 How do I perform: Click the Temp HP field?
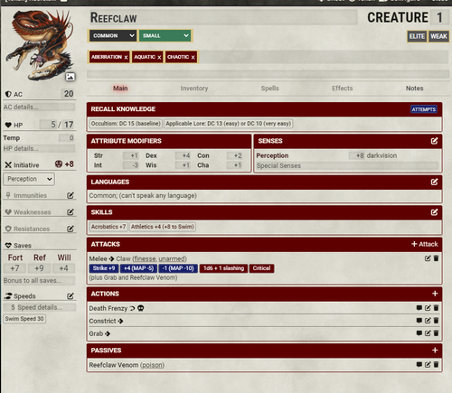click(x=67, y=138)
